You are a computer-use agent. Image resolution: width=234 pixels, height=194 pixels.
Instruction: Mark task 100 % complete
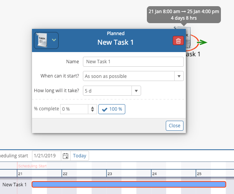point(112,109)
